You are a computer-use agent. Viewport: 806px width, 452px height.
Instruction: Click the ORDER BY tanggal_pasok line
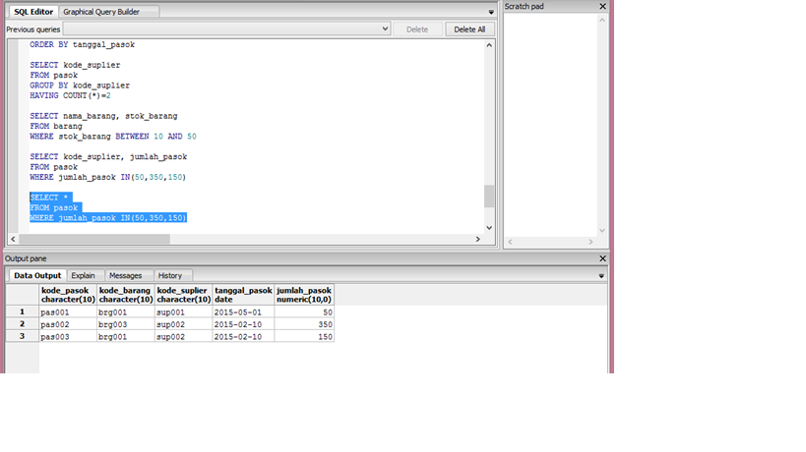click(x=83, y=44)
